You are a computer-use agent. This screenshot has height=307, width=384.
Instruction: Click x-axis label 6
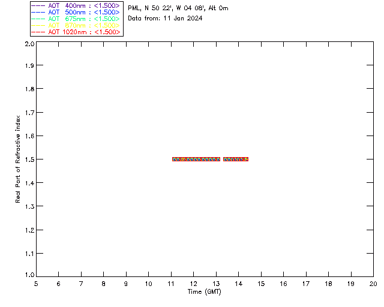point(59,284)
